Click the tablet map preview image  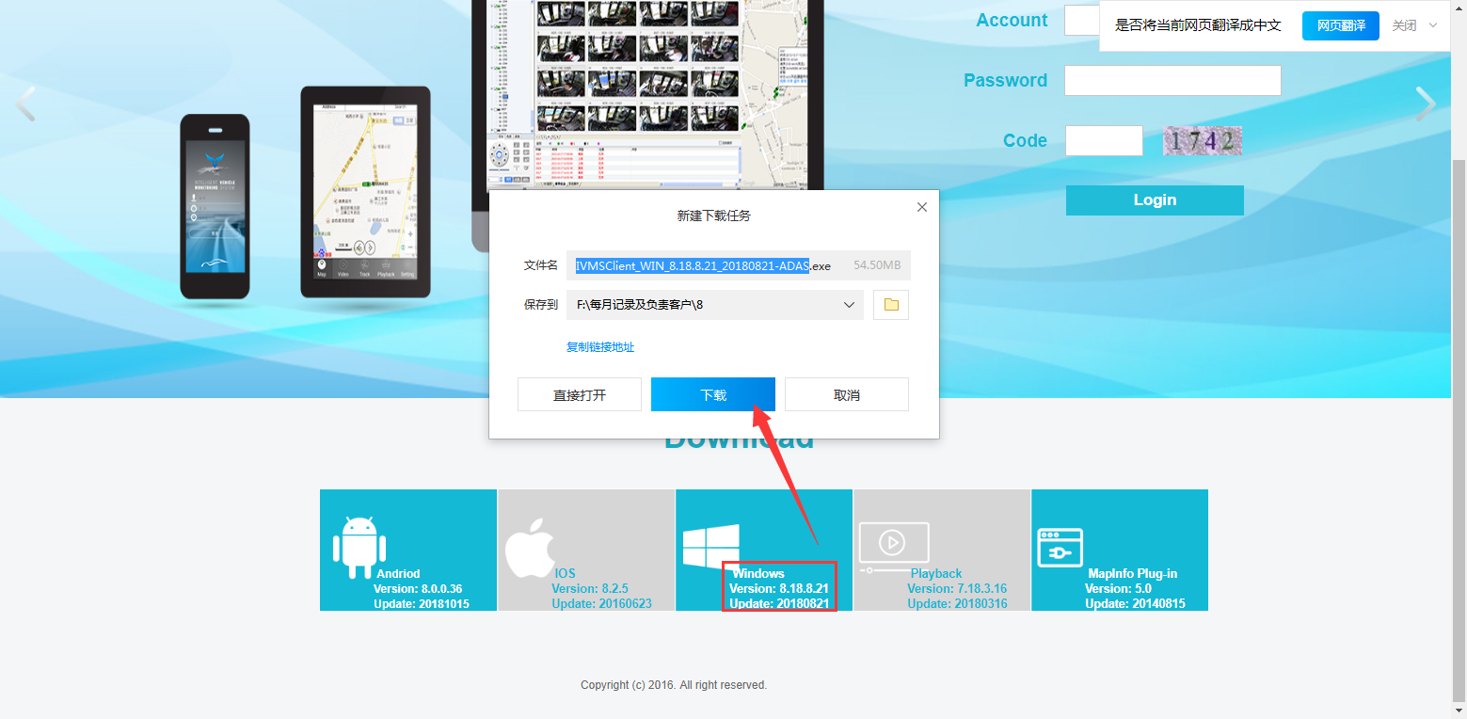[x=365, y=192]
